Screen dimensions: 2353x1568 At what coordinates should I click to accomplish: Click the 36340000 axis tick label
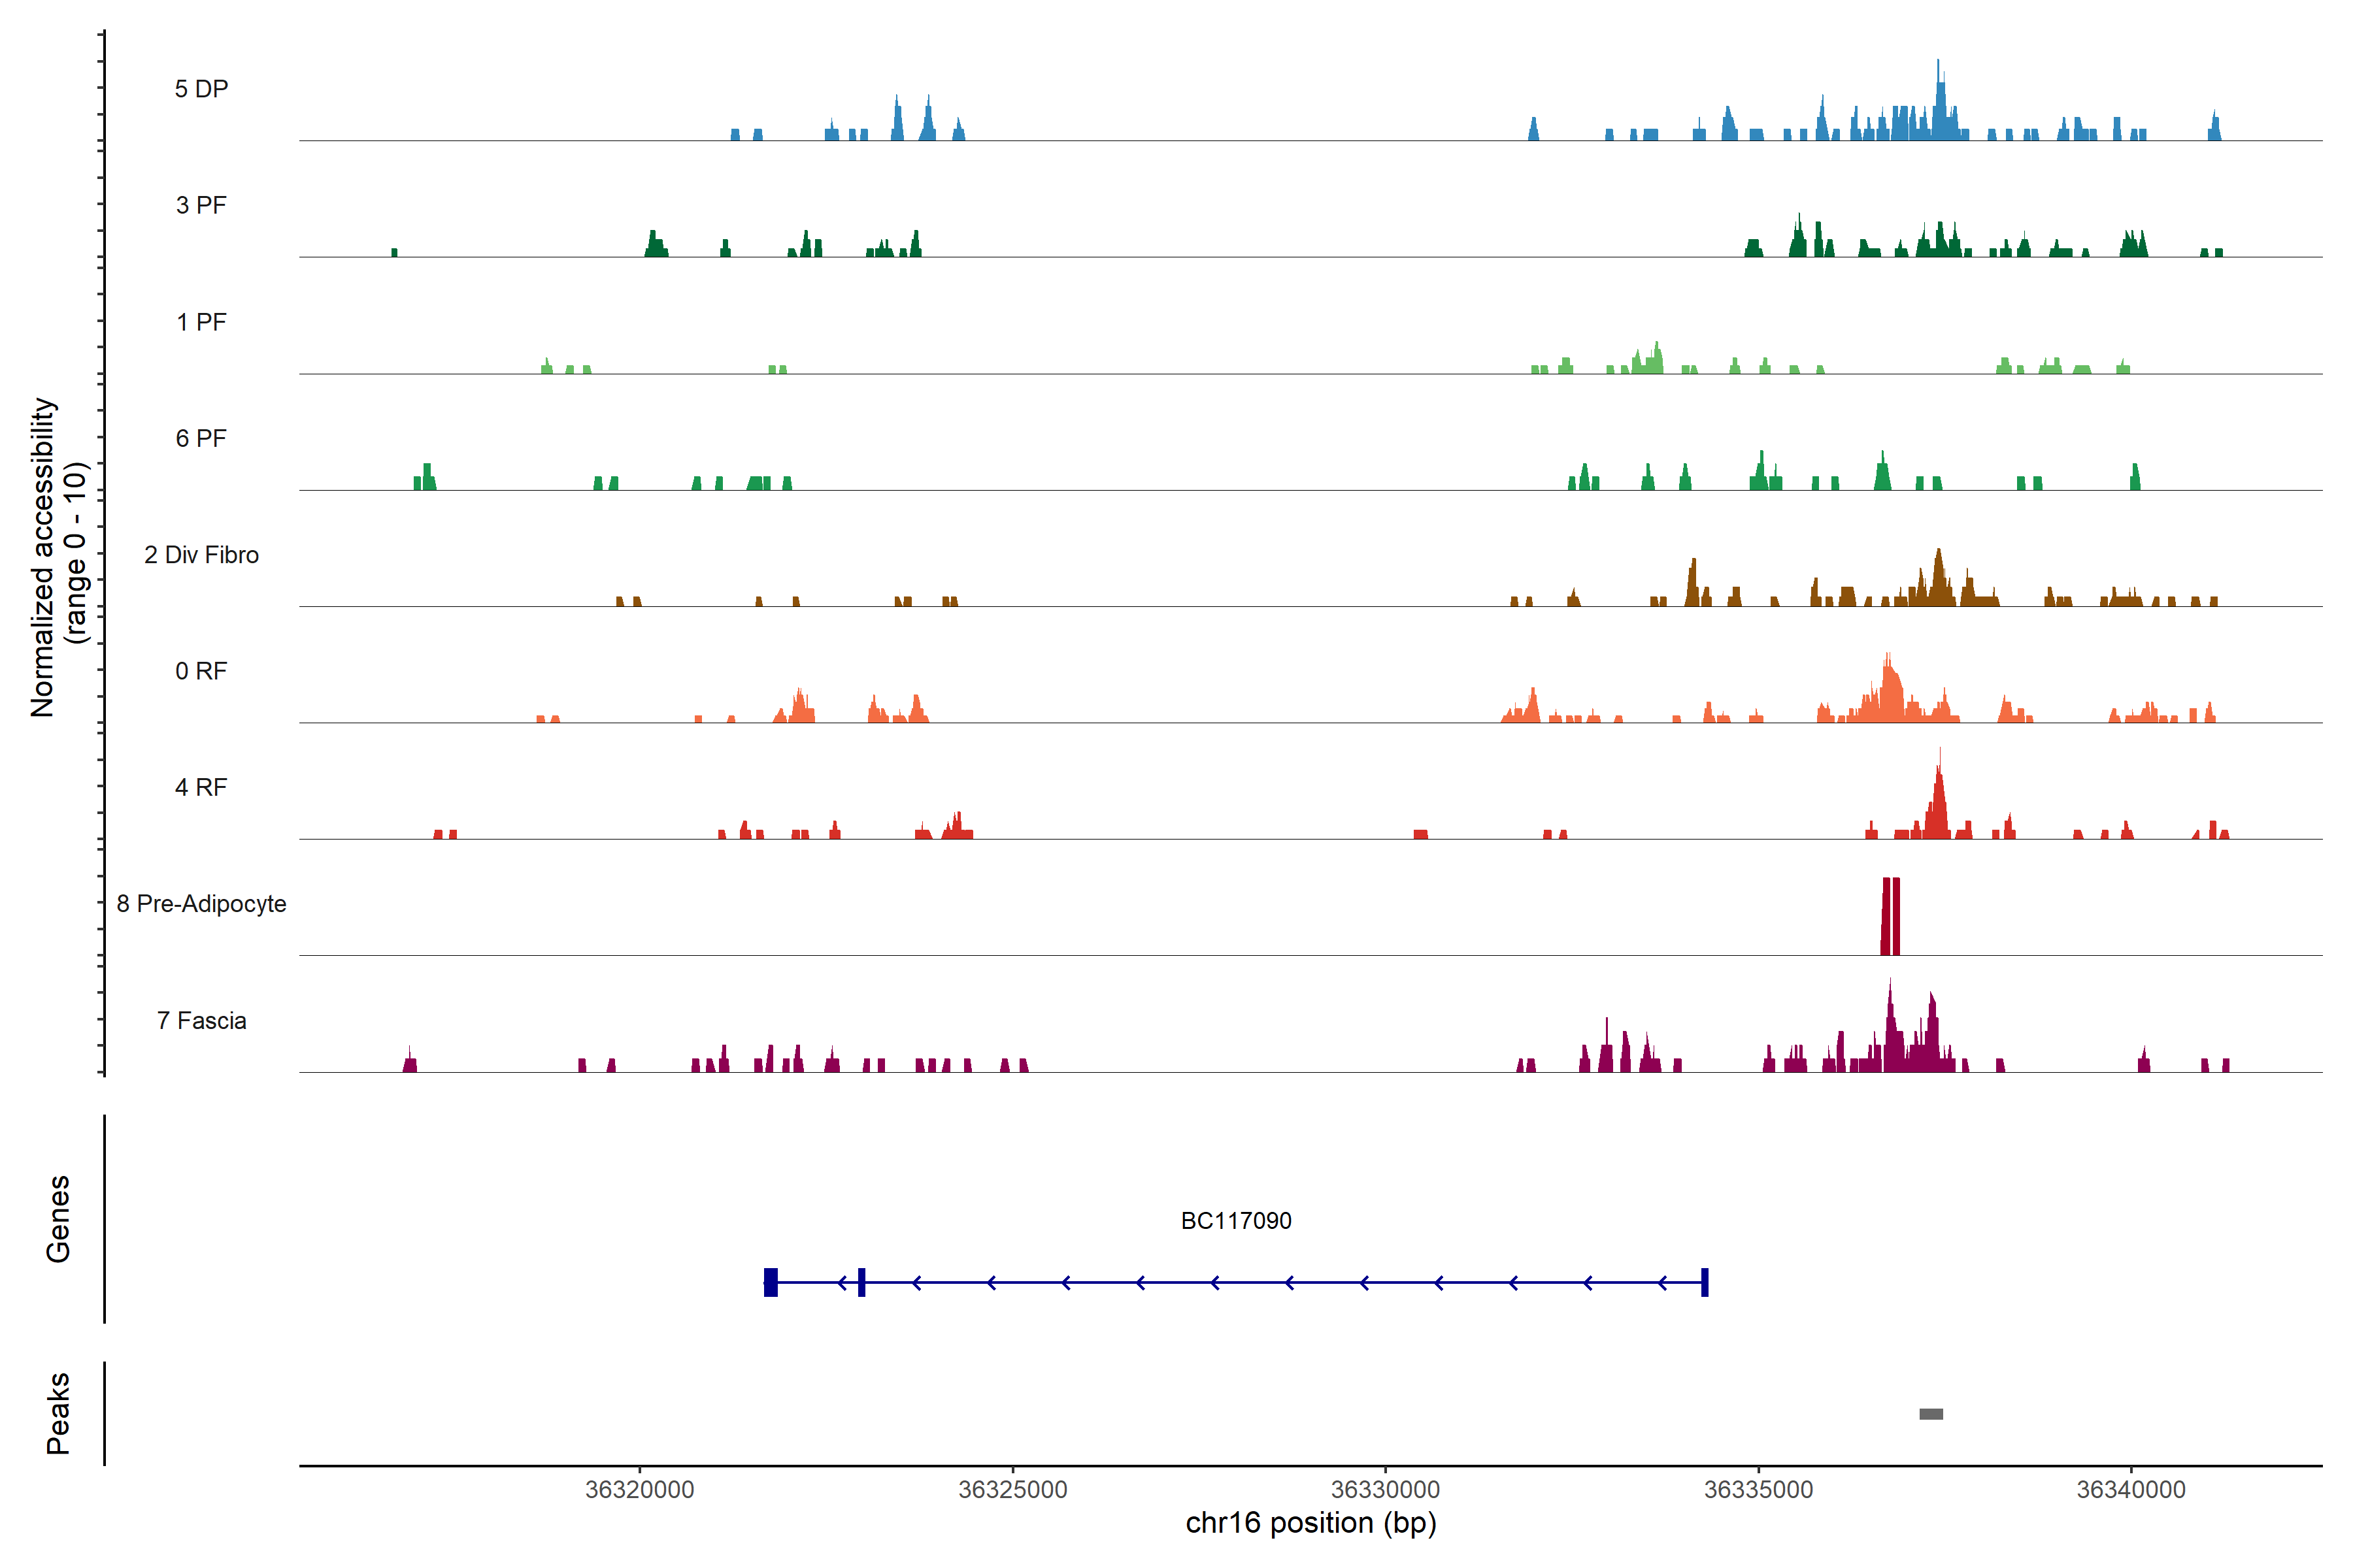(2131, 1489)
